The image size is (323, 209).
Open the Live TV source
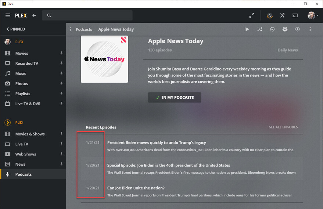pos(22,144)
